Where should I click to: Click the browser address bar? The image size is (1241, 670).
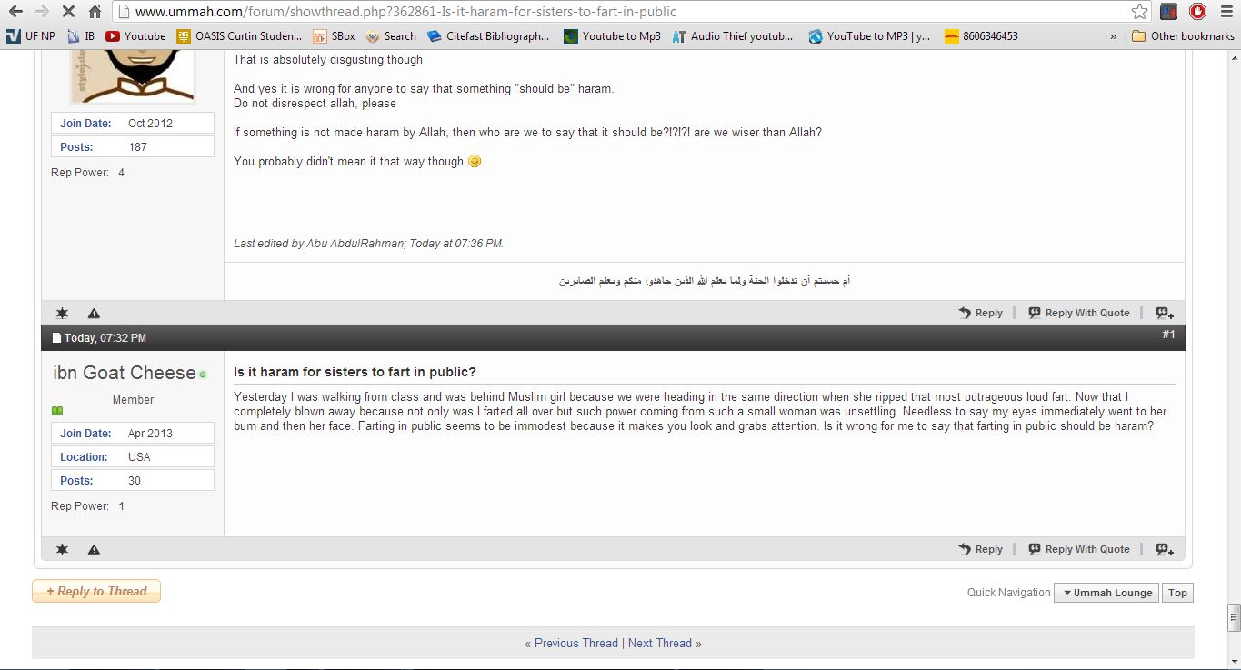tap(627, 12)
